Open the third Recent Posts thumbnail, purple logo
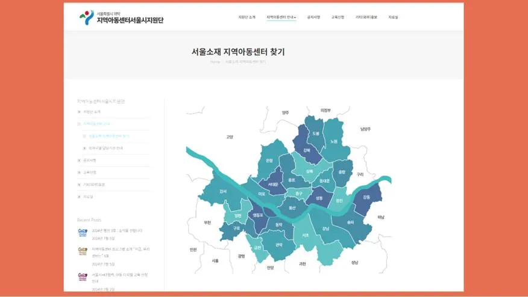The image size is (528, 297). click(x=83, y=277)
